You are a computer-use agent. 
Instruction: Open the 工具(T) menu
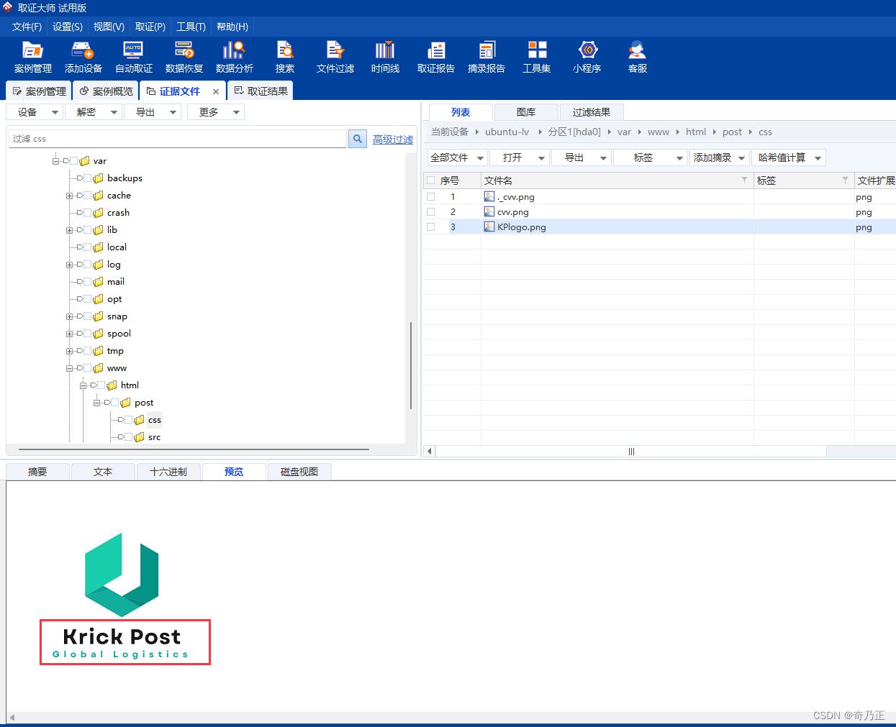pos(191,27)
